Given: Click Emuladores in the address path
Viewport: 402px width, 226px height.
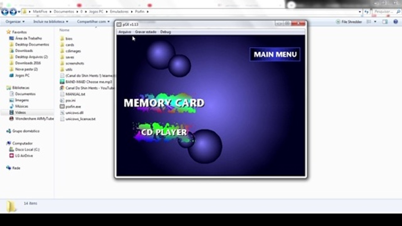Looking at the screenshot, I should (x=119, y=12).
